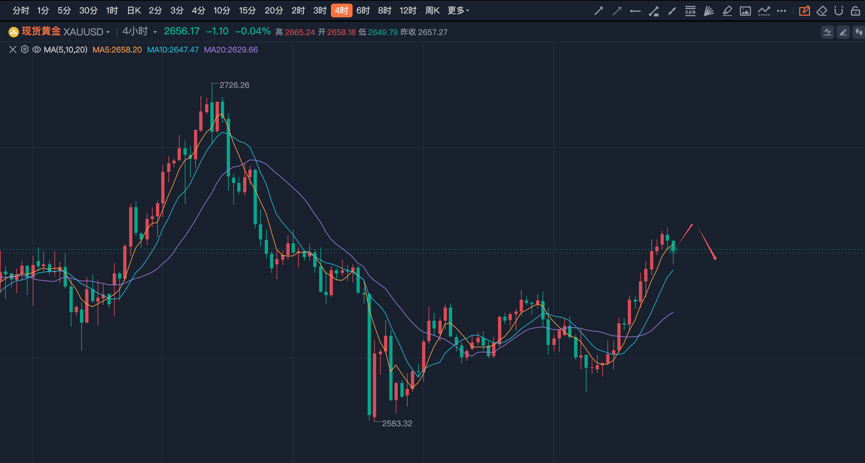Click the MA(5,10,20) indicator label
This screenshot has height=463, width=865.
(66, 50)
